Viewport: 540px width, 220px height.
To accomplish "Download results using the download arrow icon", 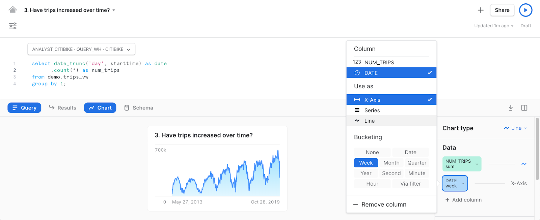I will pos(511,108).
